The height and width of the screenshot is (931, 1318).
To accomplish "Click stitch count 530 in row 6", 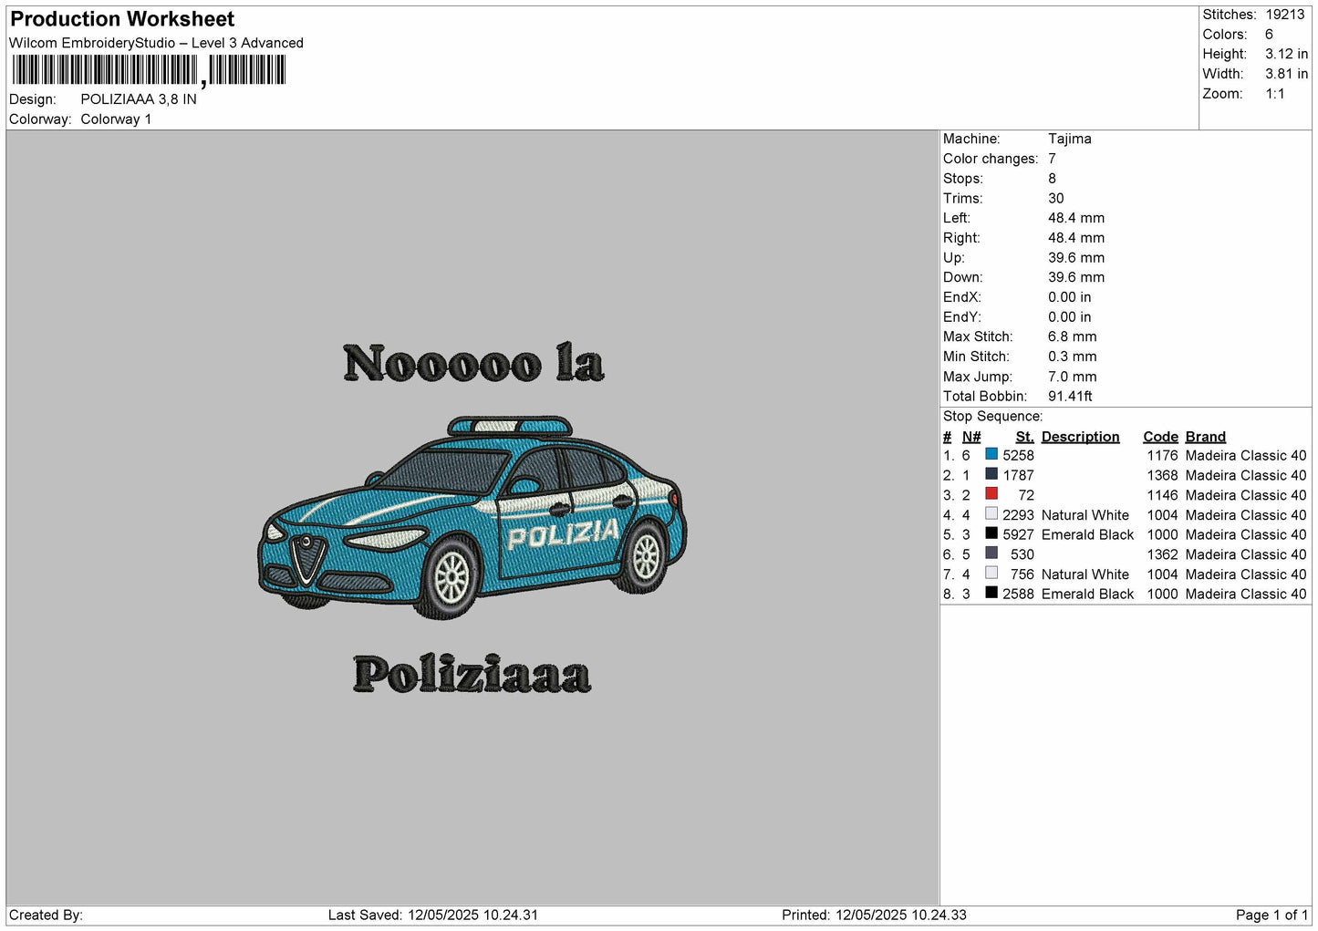I will (1022, 554).
